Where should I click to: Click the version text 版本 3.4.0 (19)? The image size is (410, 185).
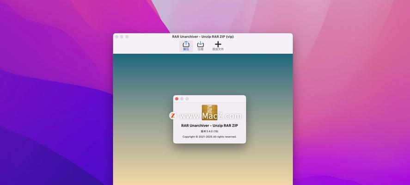(209, 131)
